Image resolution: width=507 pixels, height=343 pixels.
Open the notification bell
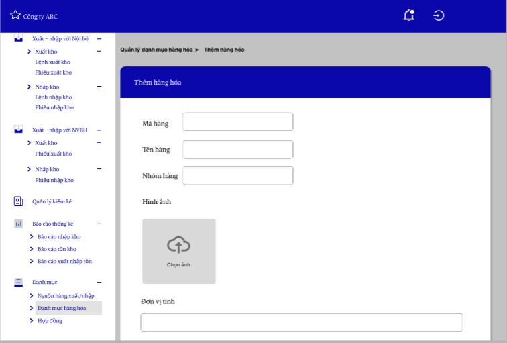409,15
